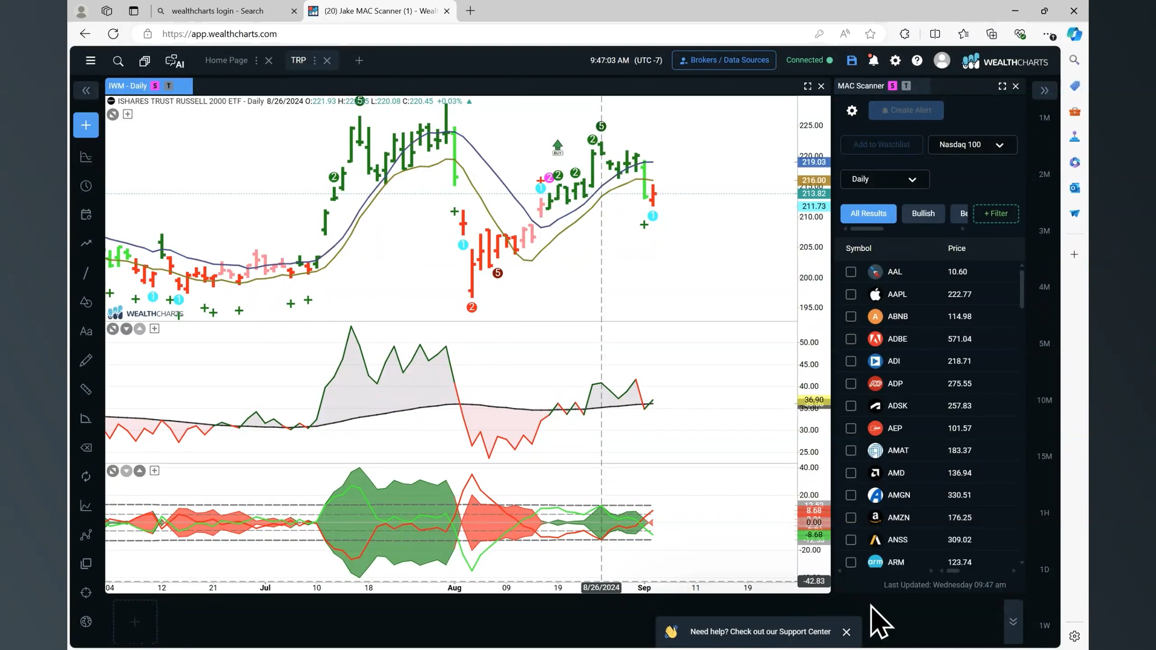The height and width of the screenshot is (650, 1156).
Task: Open Brokers / Data Sources
Action: [x=724, y=60]
